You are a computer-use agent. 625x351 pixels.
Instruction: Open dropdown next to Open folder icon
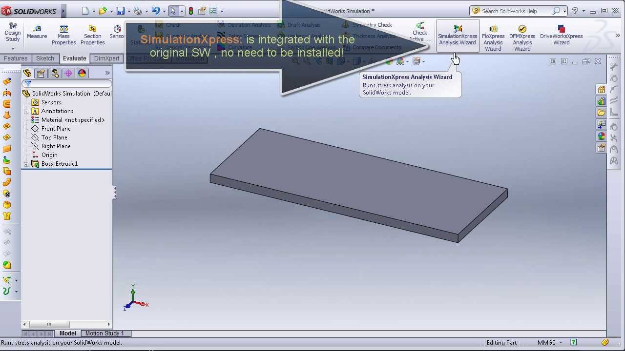(111, 11)
